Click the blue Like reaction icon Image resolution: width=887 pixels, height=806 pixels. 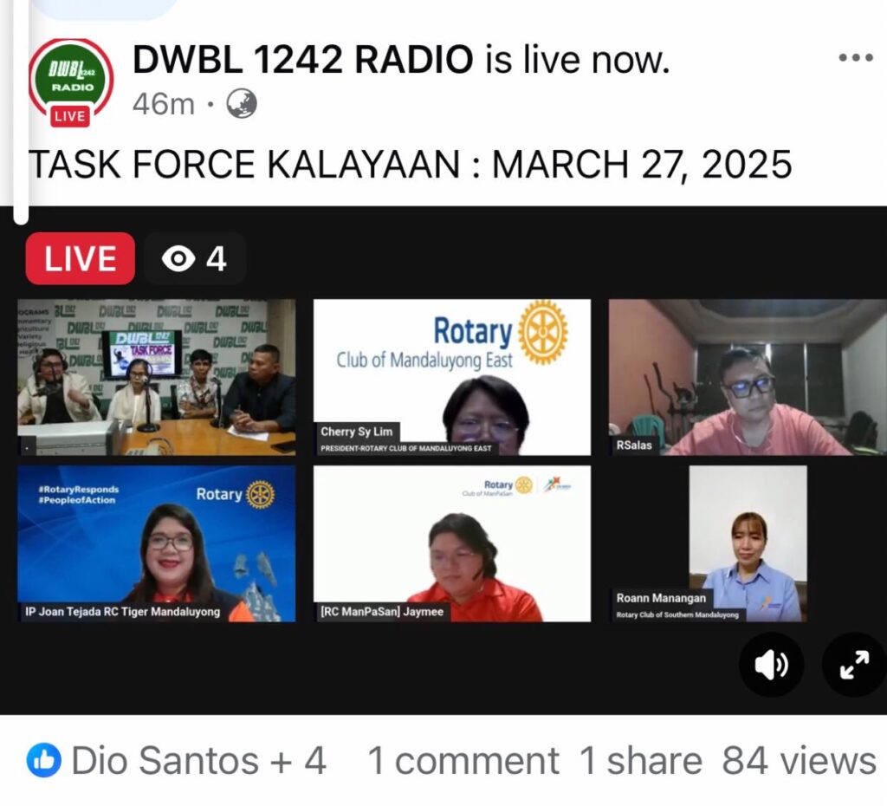pyautogui.click(x=43, y=760)
